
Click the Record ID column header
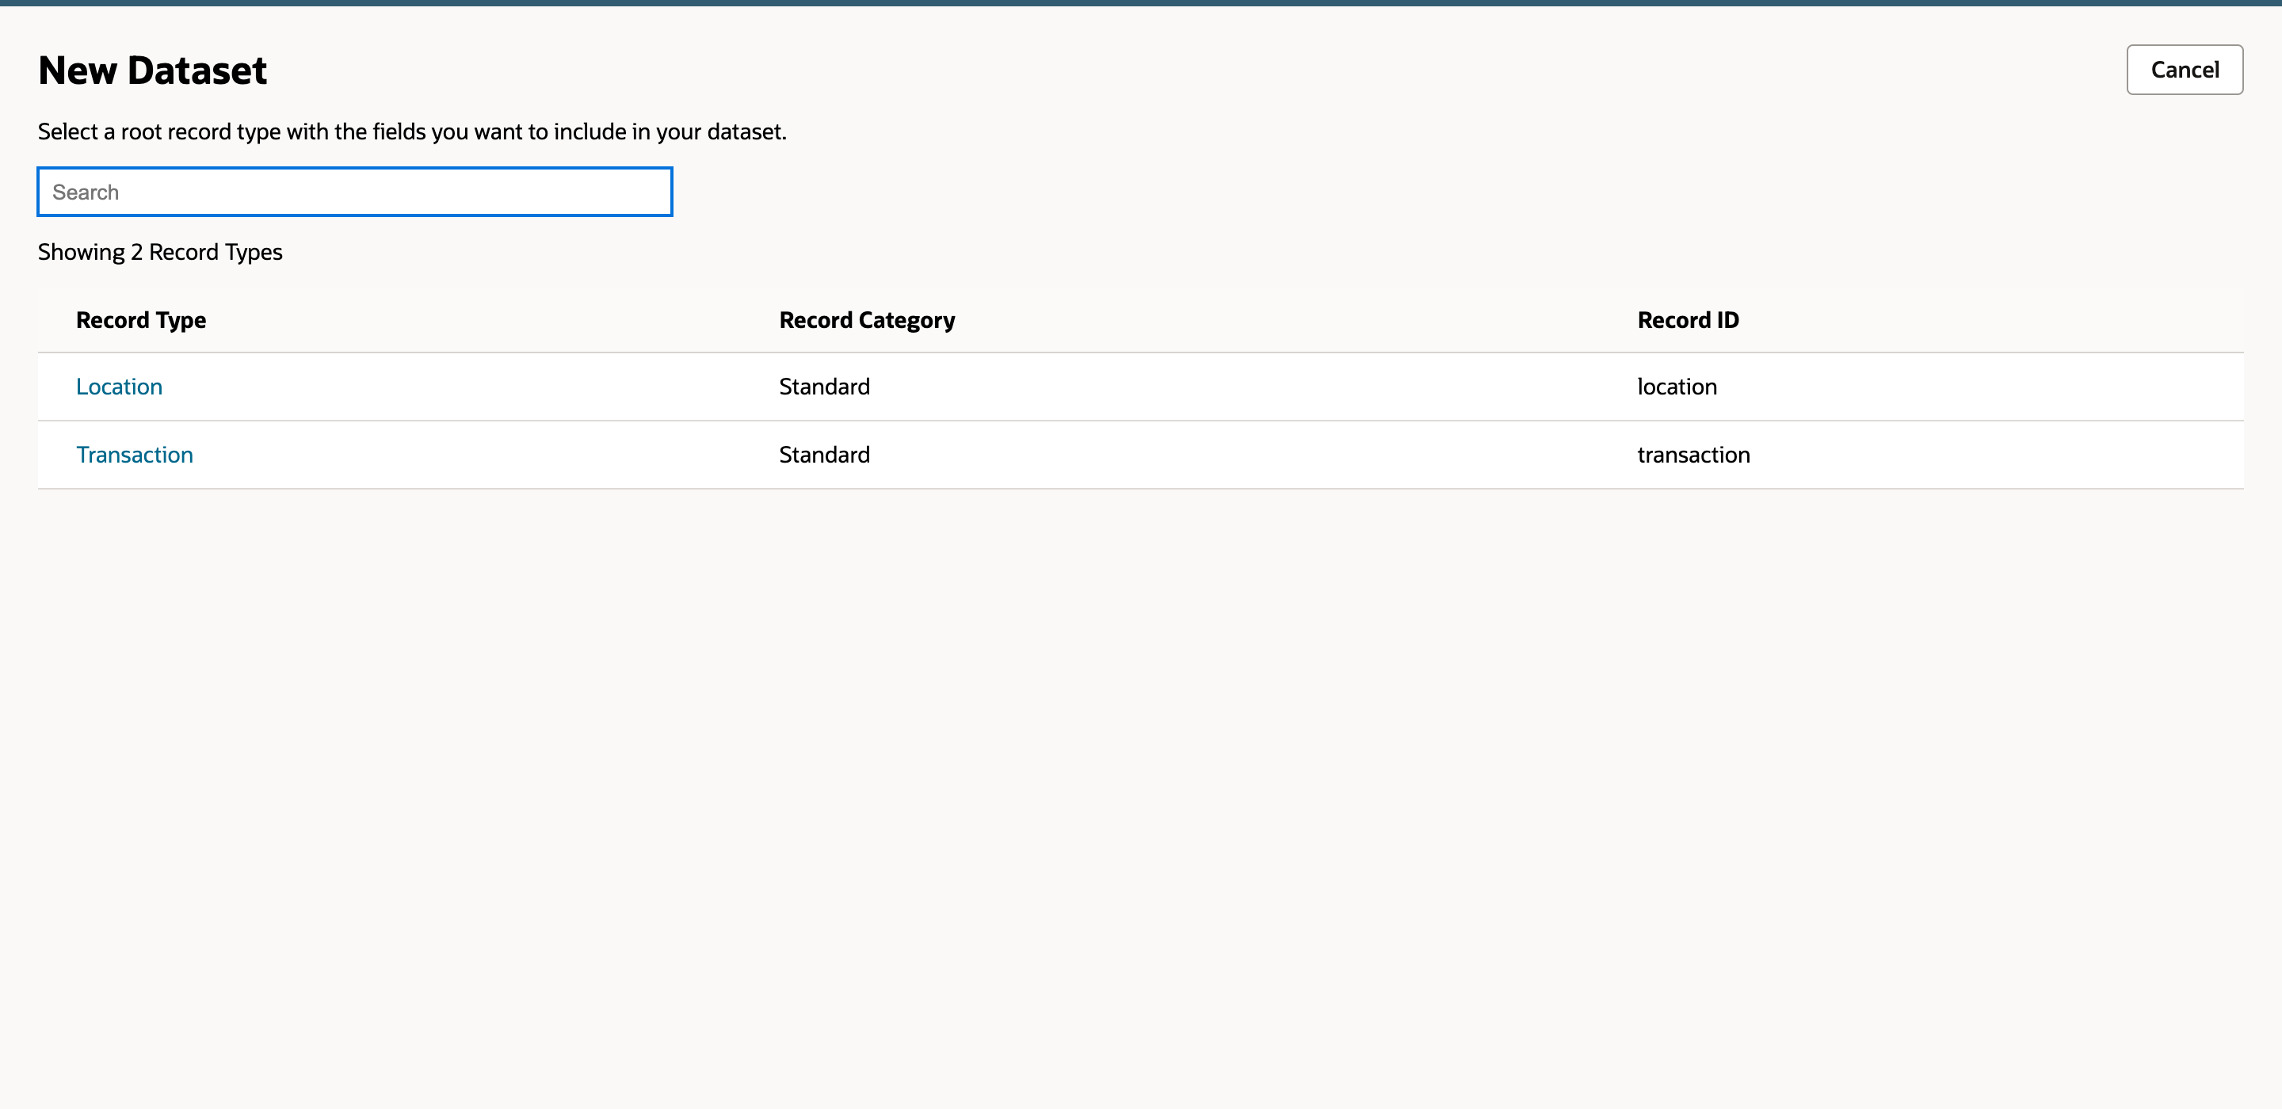(1688, 320)
